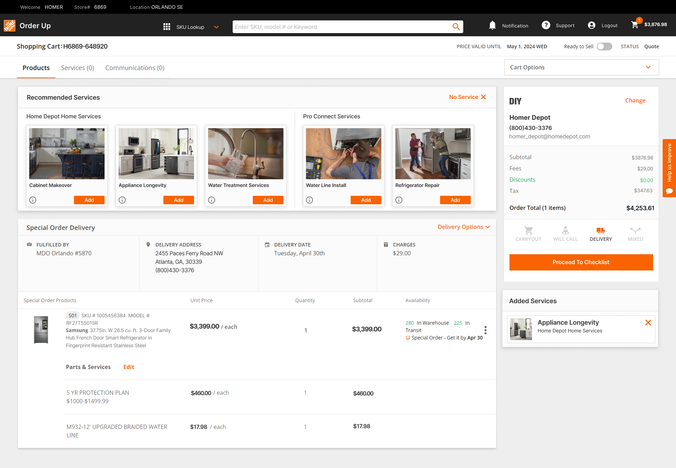Add the Cabinet Makeover service

89,200
